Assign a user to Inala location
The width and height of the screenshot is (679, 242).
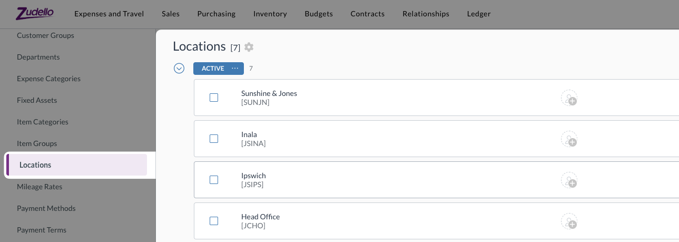point(569,139)
